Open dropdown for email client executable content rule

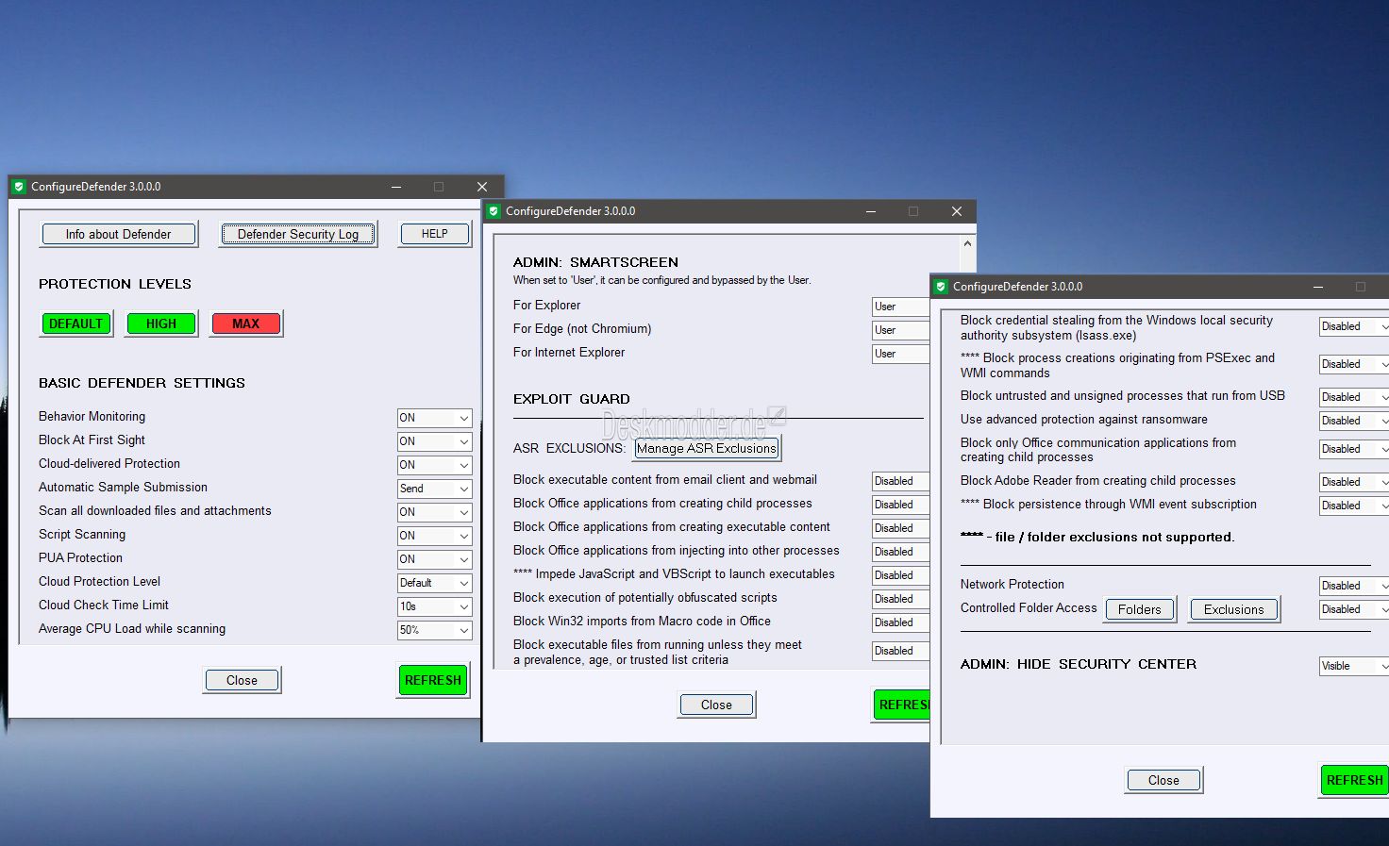(901, 481)
